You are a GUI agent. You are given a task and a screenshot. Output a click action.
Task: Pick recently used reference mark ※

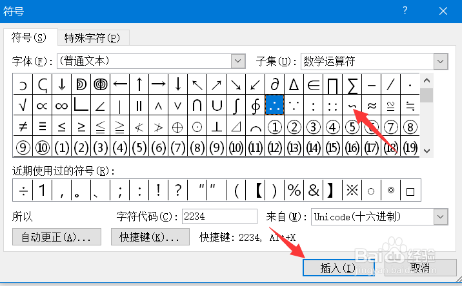point(352,190)
